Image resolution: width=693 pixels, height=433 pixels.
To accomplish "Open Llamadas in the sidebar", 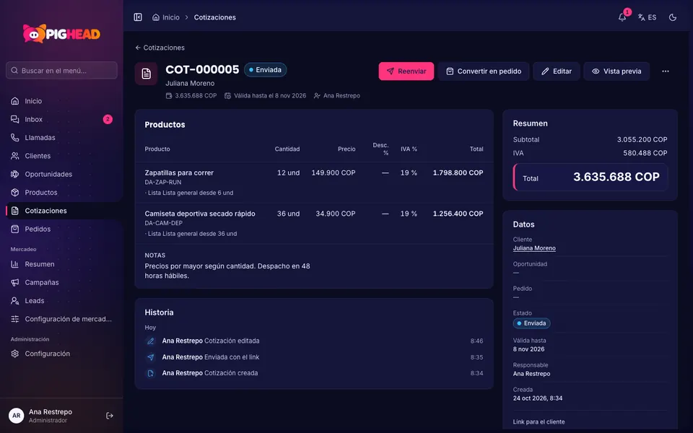I will (61, 137).
